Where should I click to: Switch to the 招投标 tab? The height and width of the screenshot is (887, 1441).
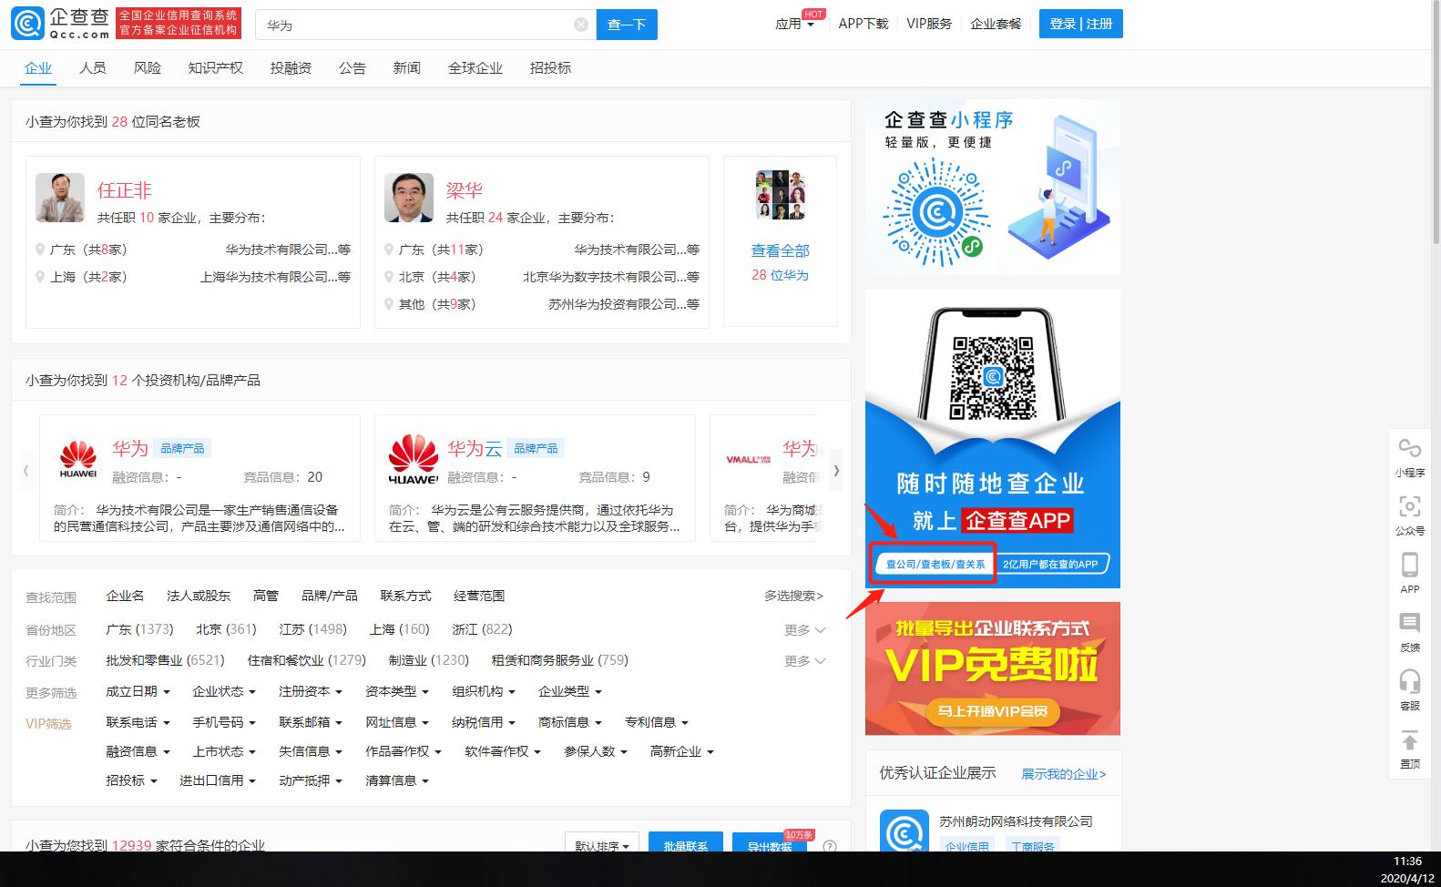click(551, 67)
